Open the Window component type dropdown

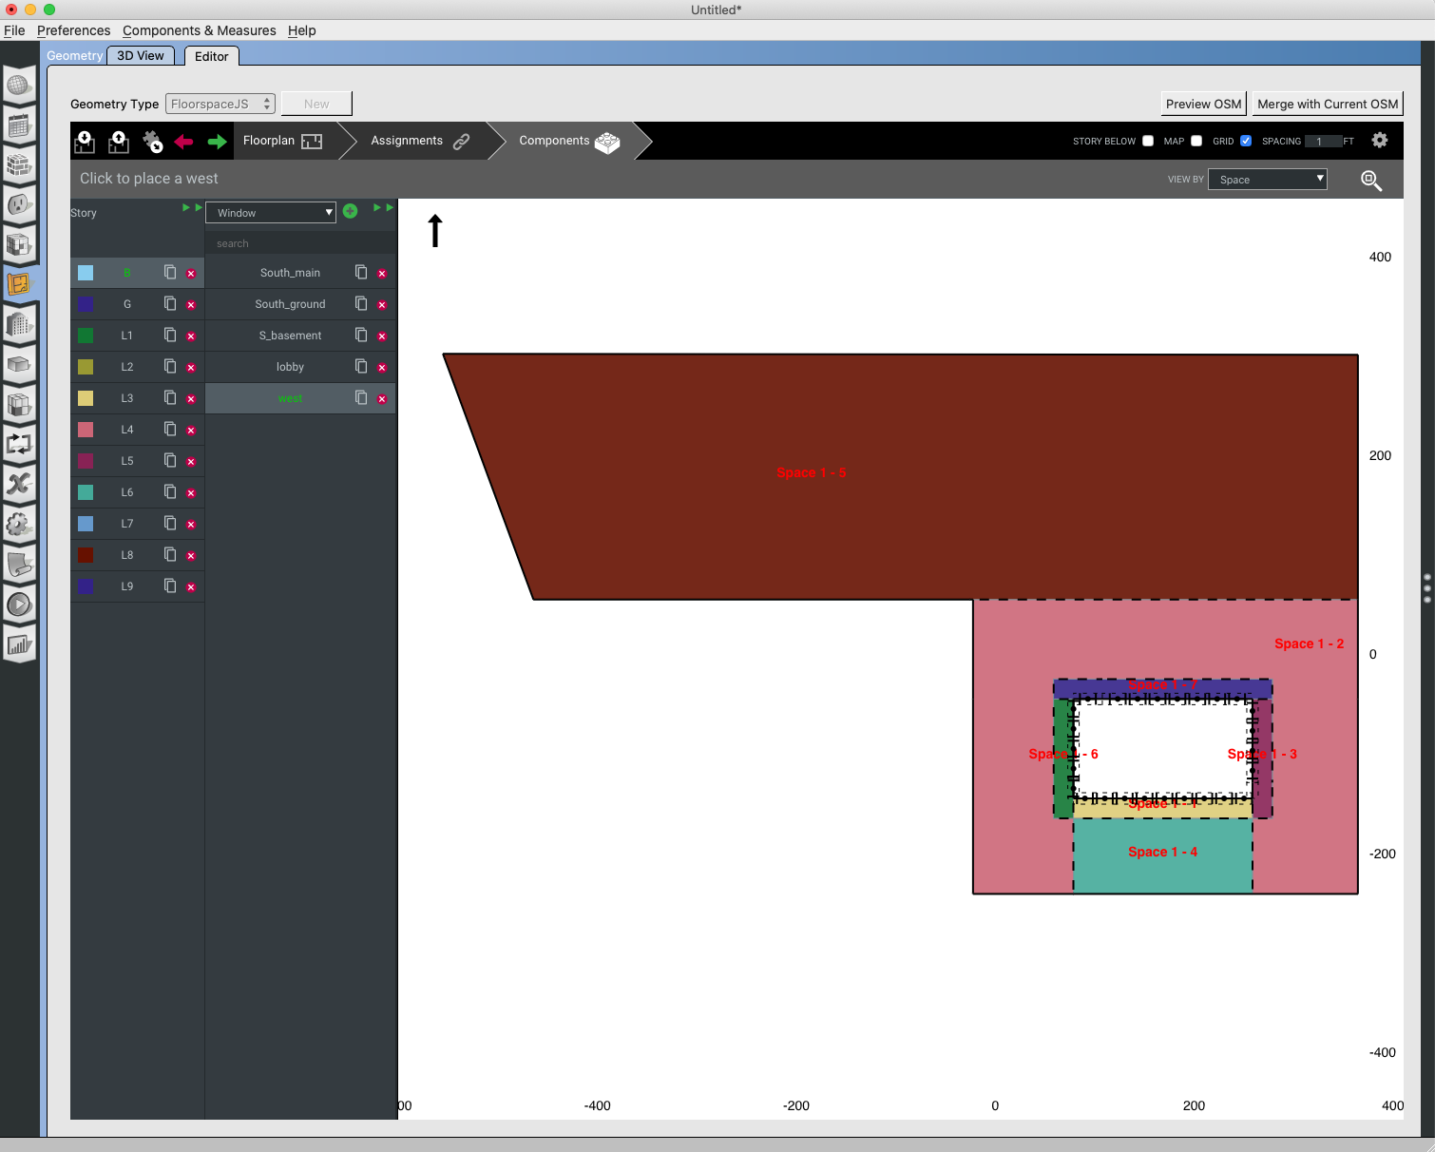coord(270,212)
